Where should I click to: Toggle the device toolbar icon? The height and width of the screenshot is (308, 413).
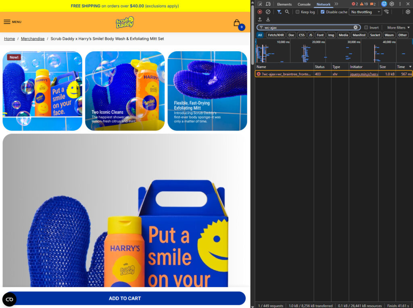pos(268,4)
